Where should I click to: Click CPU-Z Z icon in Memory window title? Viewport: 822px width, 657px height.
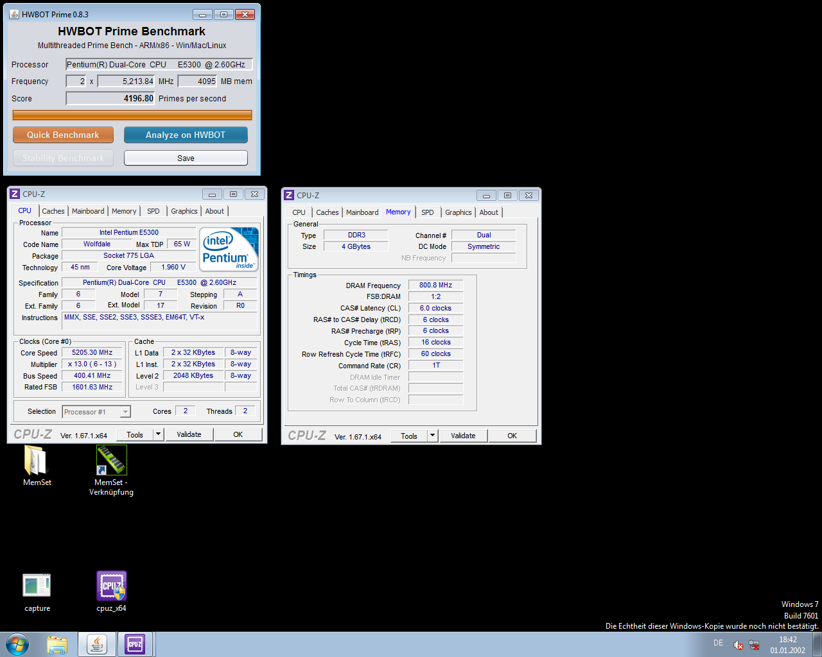click(x=289, y=195)
